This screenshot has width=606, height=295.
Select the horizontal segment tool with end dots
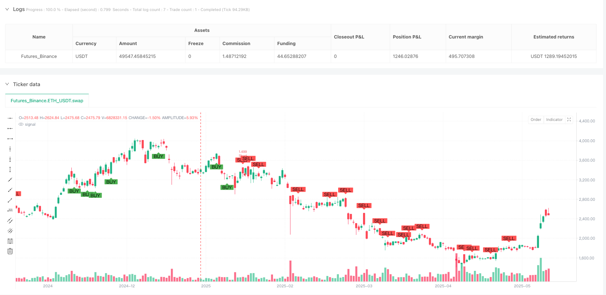(x=10, y=139)
